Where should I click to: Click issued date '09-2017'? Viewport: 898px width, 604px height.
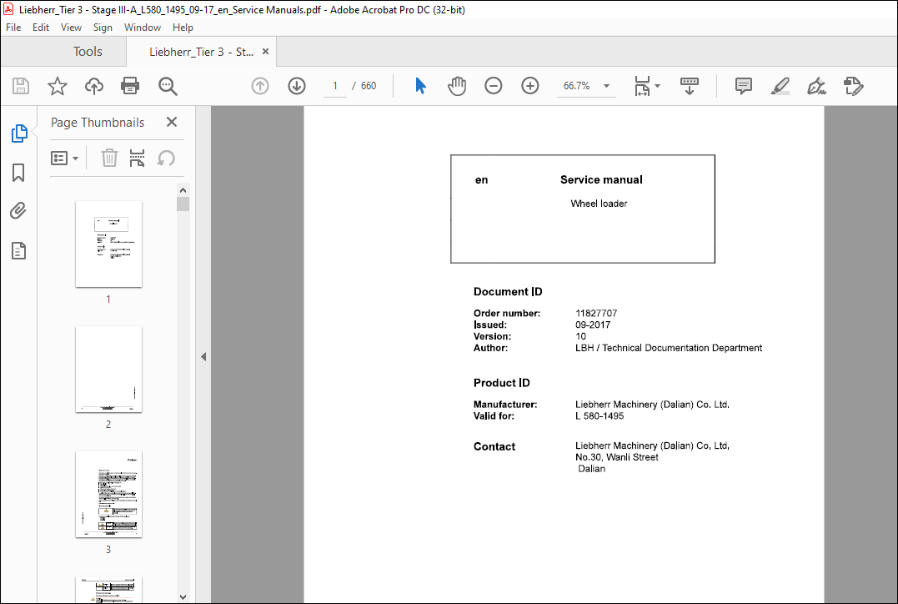[x=593, y=325]
